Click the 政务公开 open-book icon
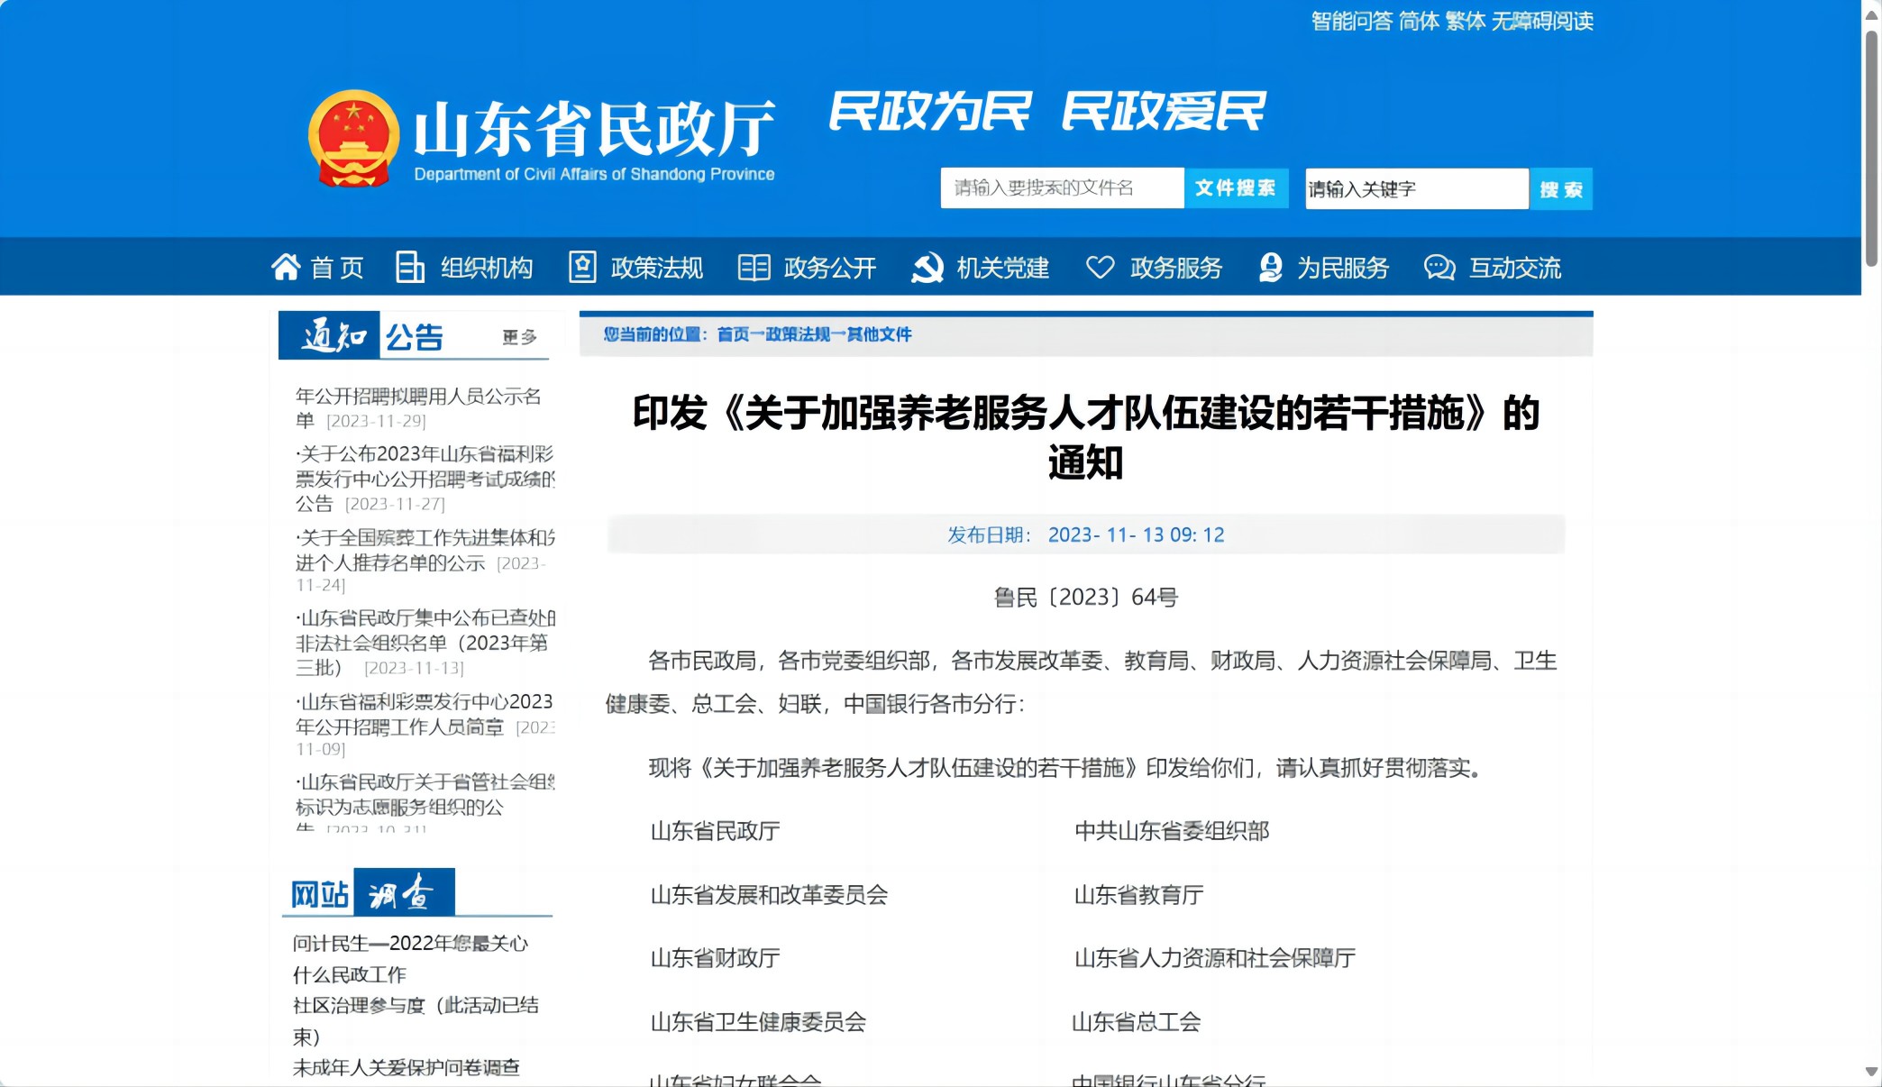This screenshot has width=1882, height=1087. point(754,268)
